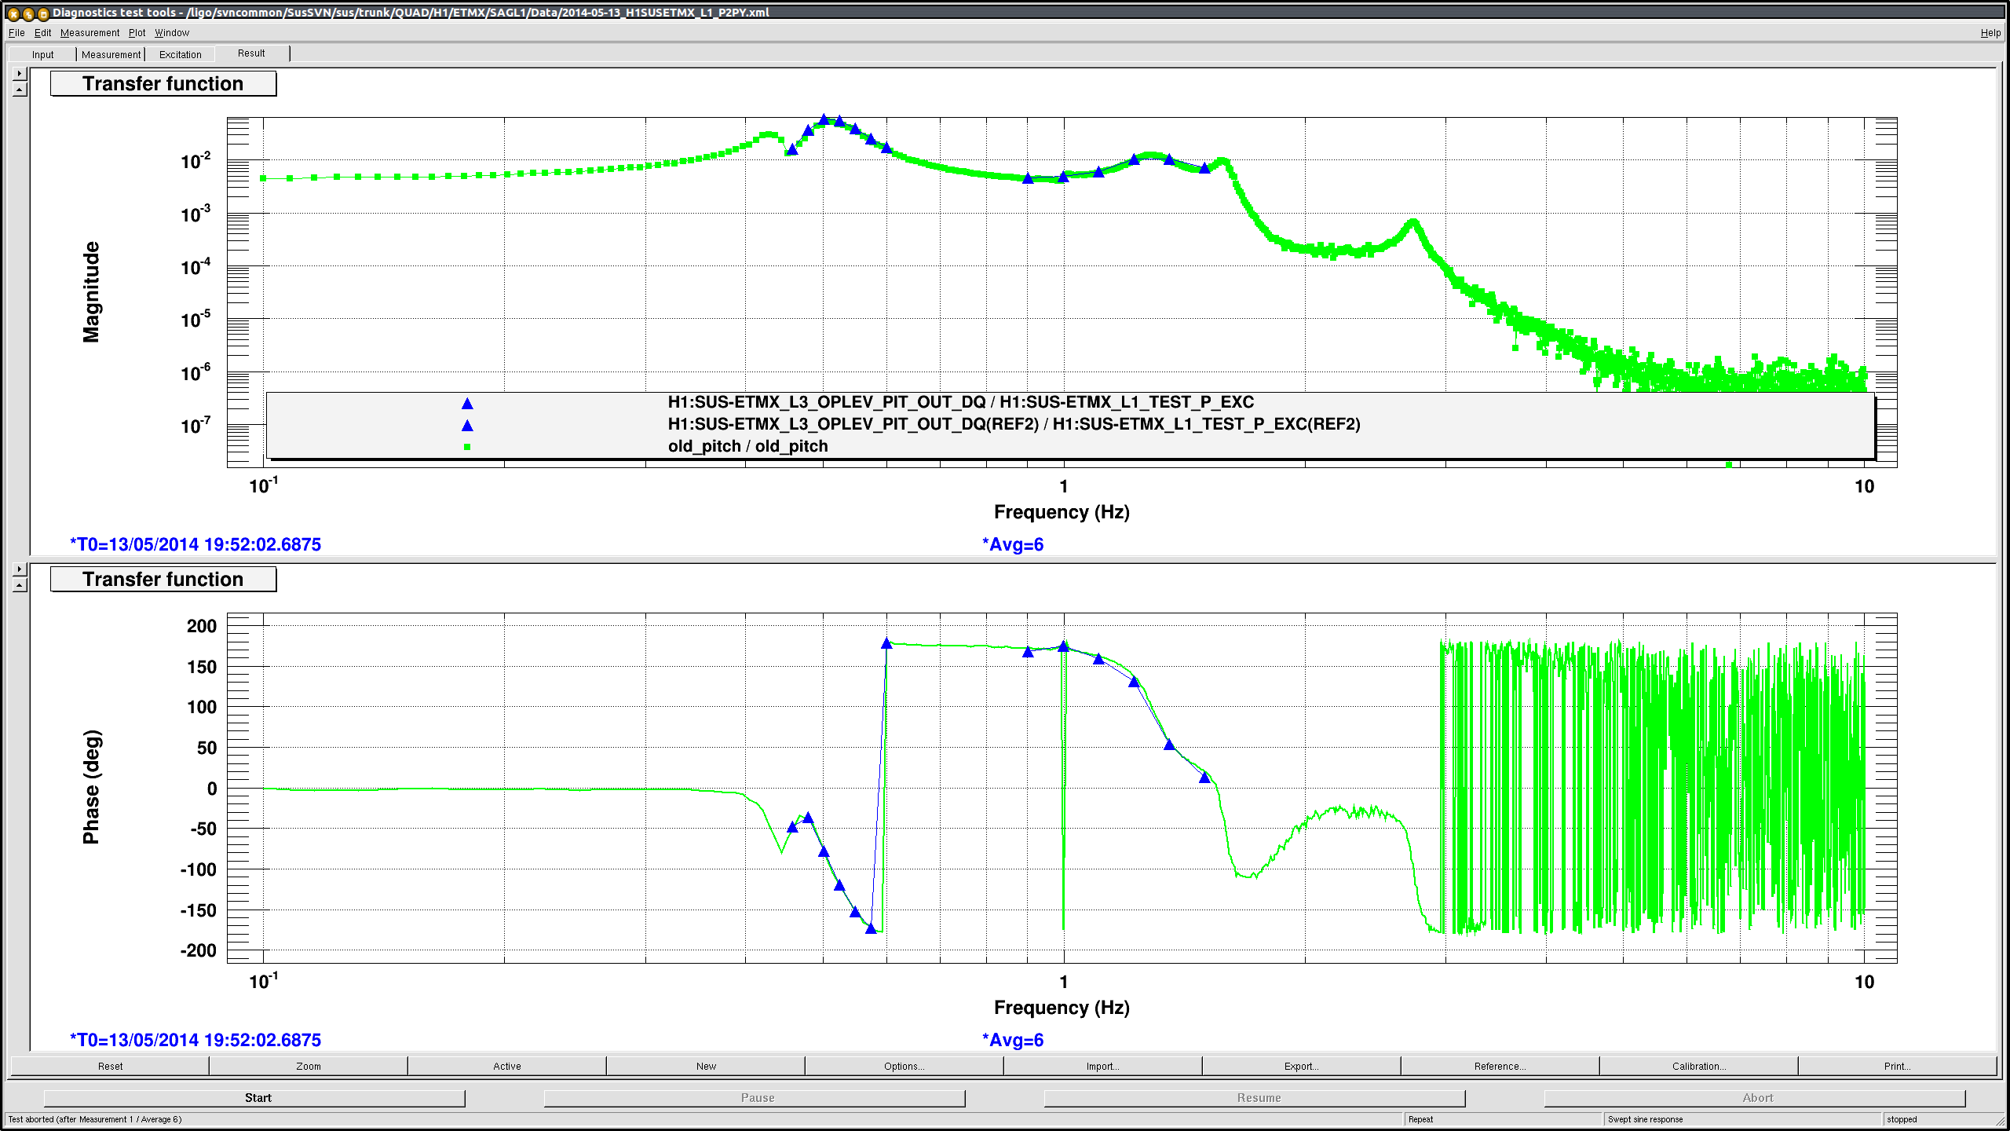Image resolution: width=2010 pixels, height=1131 pixels.
Task: Switch to the Measurement tab
Action: 111,54
